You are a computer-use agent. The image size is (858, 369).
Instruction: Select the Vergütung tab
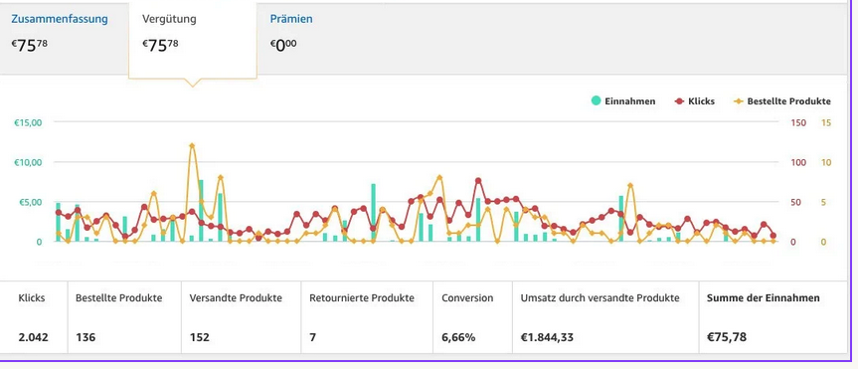(169, 19)
